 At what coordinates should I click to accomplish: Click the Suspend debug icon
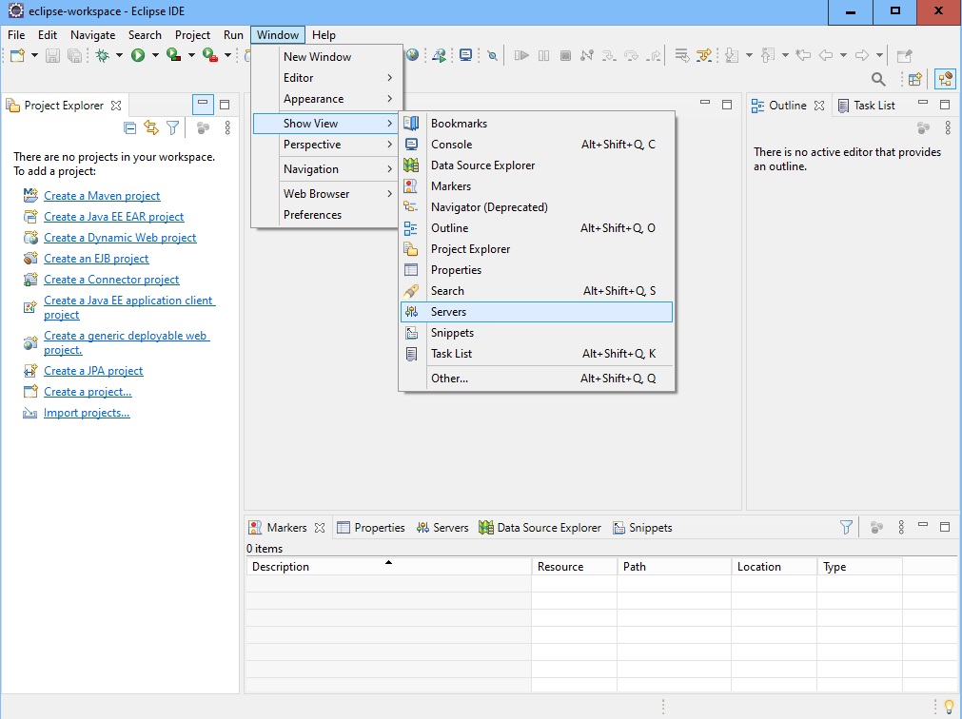[543, 56]
